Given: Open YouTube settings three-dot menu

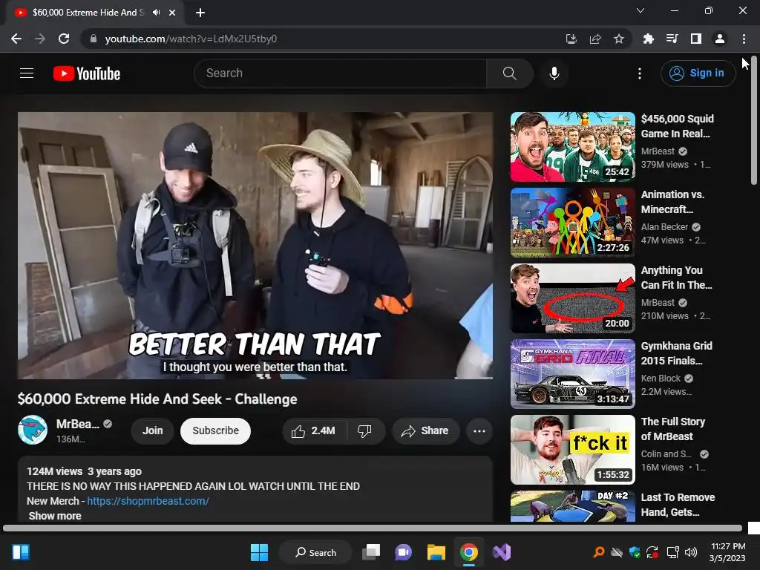Looking at the screenshot, I should coord(640,73).
